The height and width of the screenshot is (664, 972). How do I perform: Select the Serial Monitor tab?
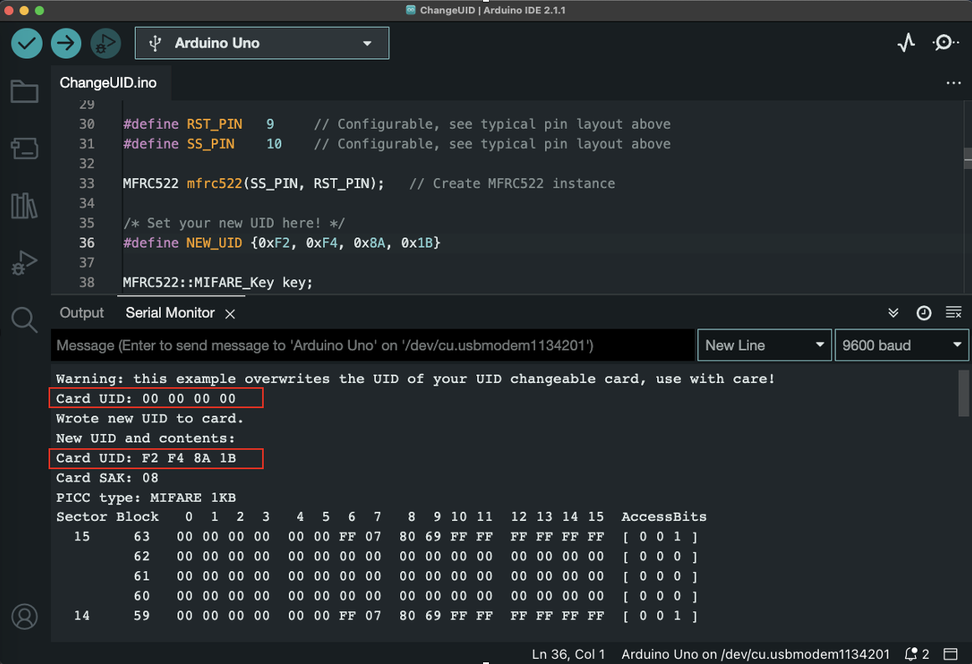170,313
